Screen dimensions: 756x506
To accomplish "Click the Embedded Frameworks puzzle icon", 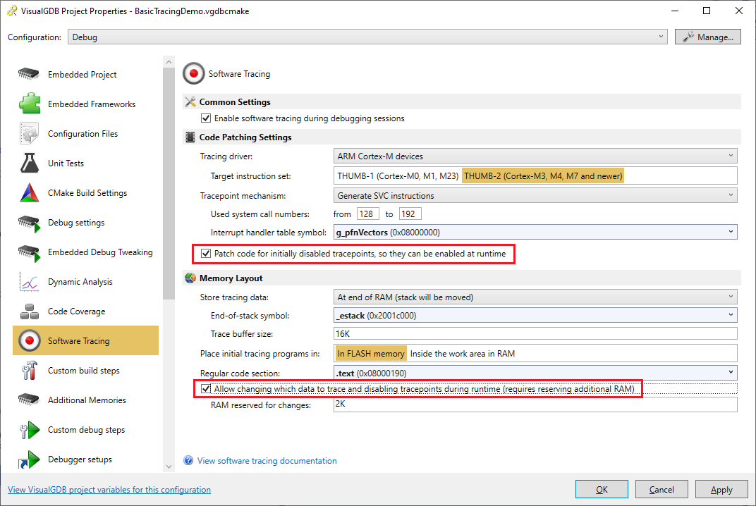I will point(30,104).
